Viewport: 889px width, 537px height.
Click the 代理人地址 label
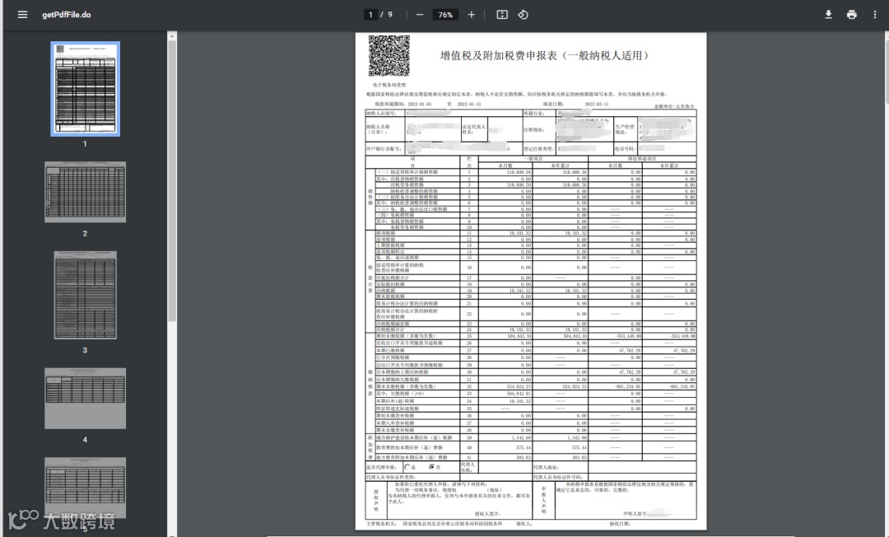point(546,467)
